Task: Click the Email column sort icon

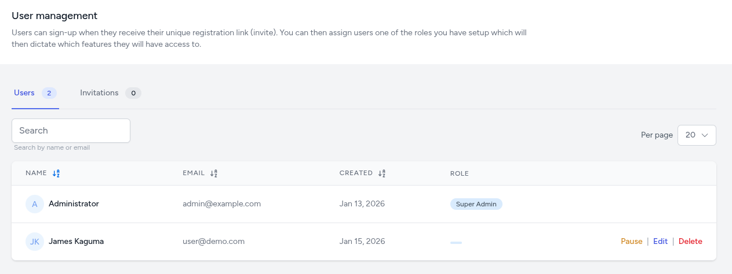Action: 214,173
